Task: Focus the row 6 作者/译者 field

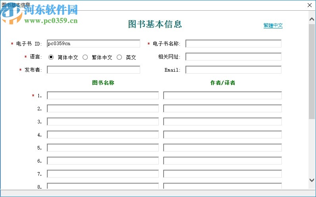Action: [x=222, y=161]
